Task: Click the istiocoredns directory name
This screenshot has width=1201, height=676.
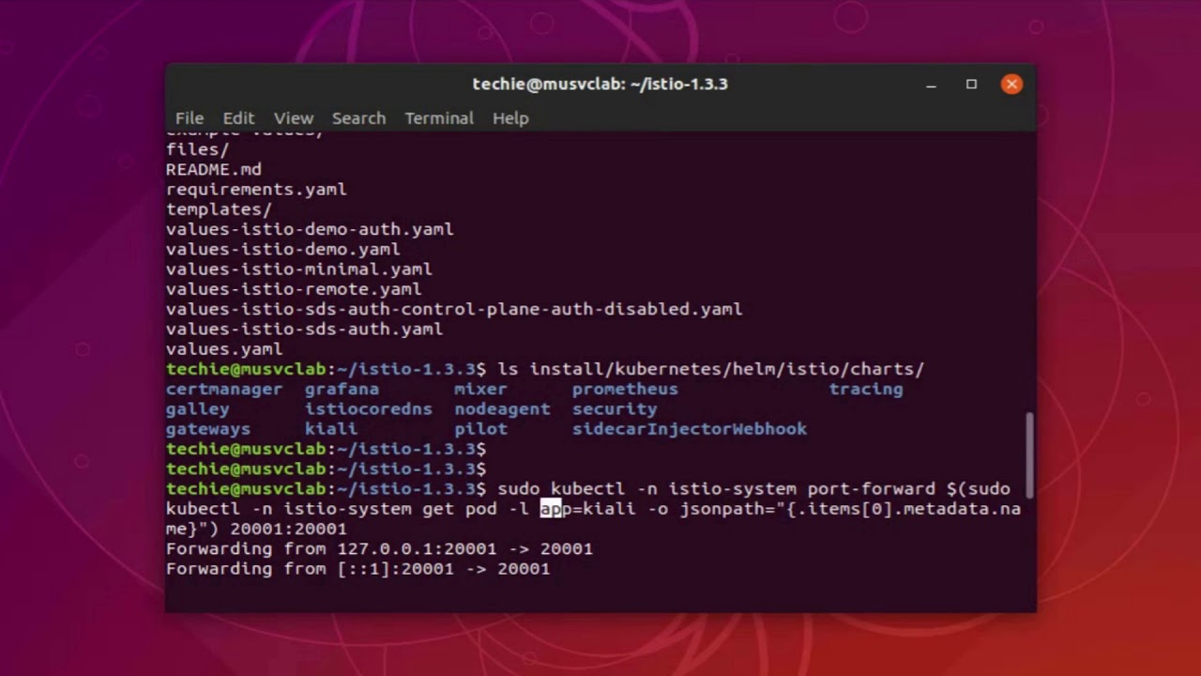Action: (369, 409)
